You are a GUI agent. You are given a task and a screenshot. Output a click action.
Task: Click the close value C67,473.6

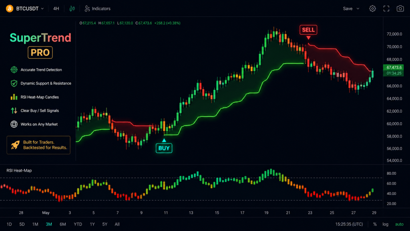coord(144,23)
